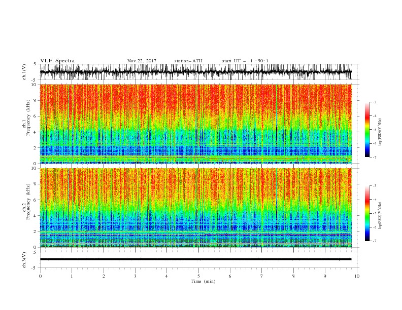Click the 'station=ATH' label

[x=188, y=61]
